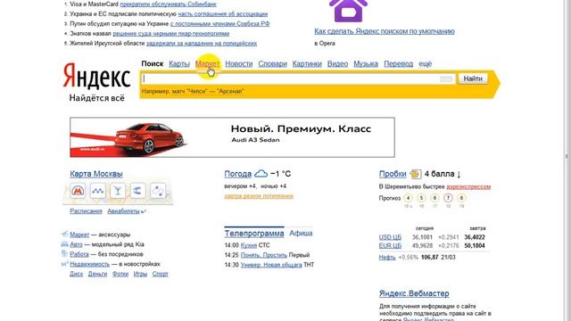
Task: Select traffic forecast circle showing 7
Action: (448, 198)
